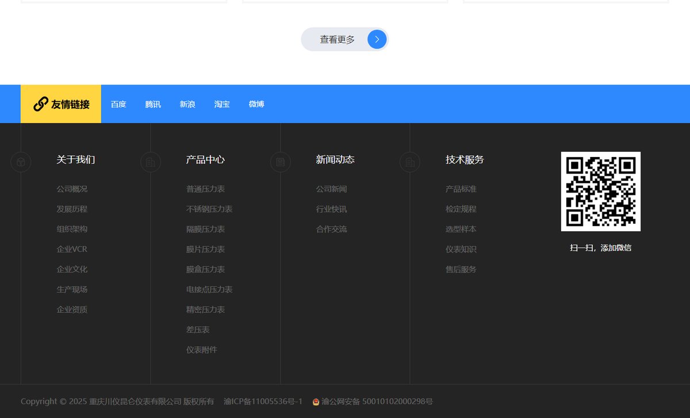Open the 关于我们 footer heading
Image resolution: width=690 pixels, height=418 pixels.
pyautogui.click(x=76, y=160)
